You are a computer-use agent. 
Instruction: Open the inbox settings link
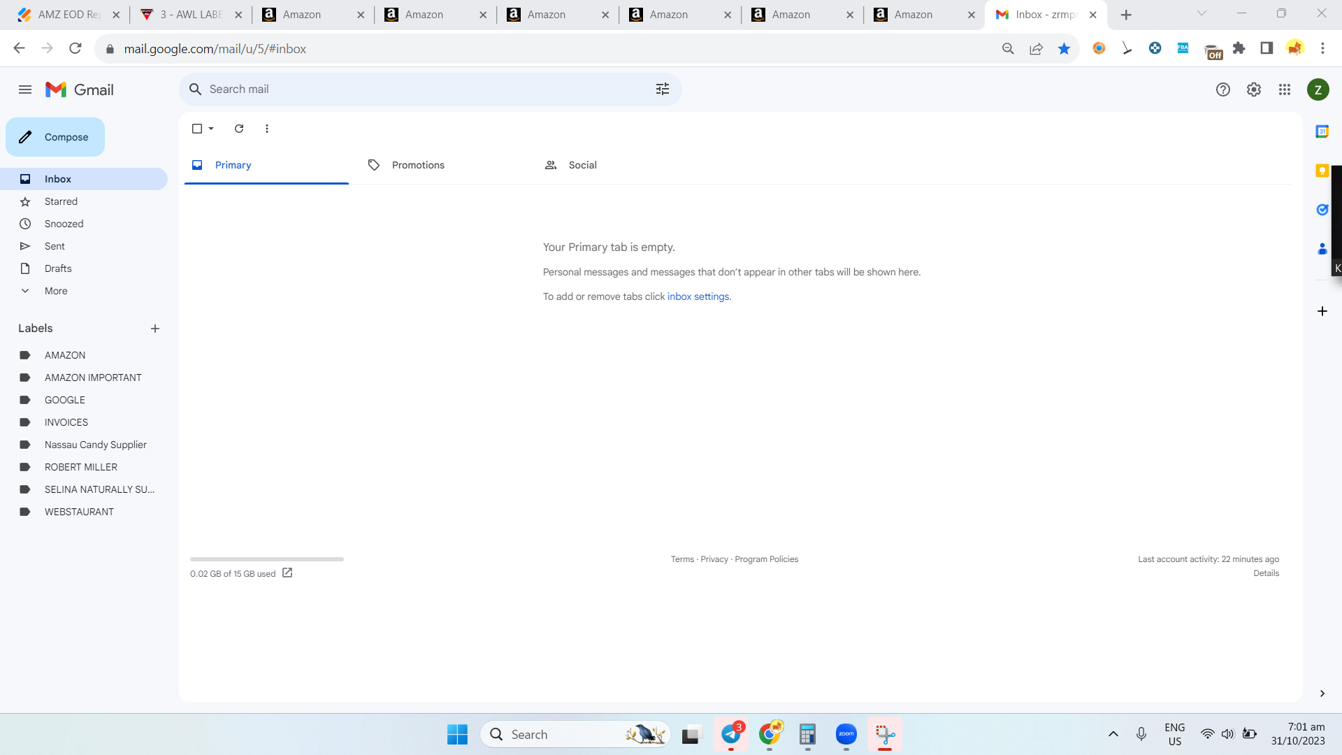[698, 296]
